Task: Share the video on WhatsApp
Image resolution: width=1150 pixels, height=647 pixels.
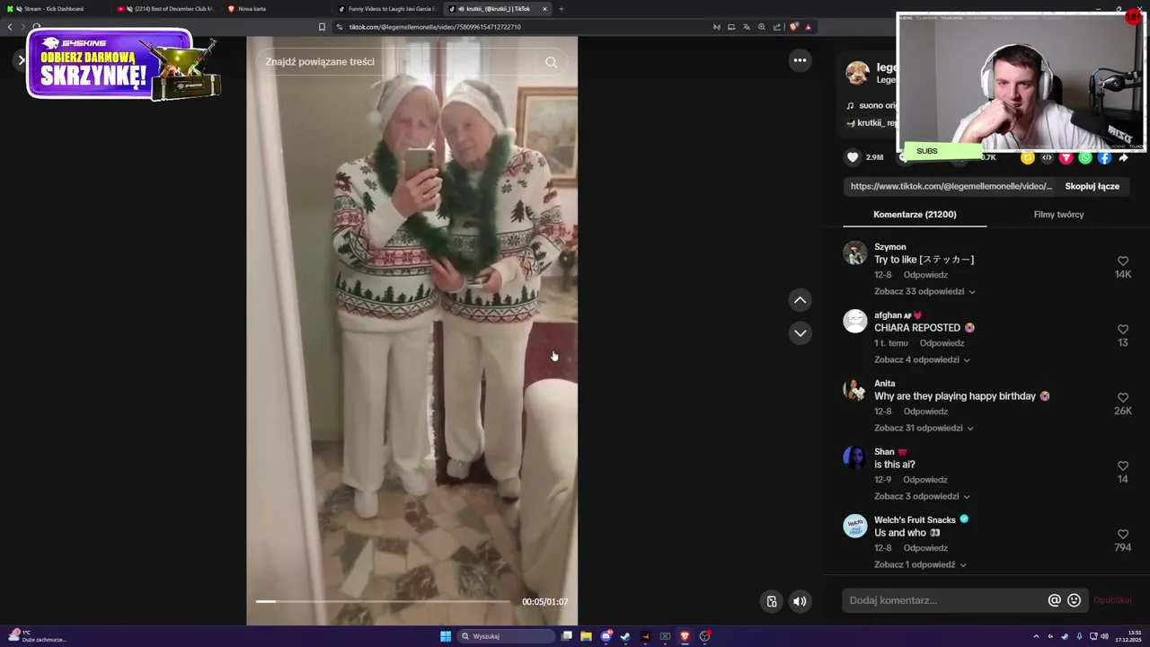Action: pos(1085,157)
